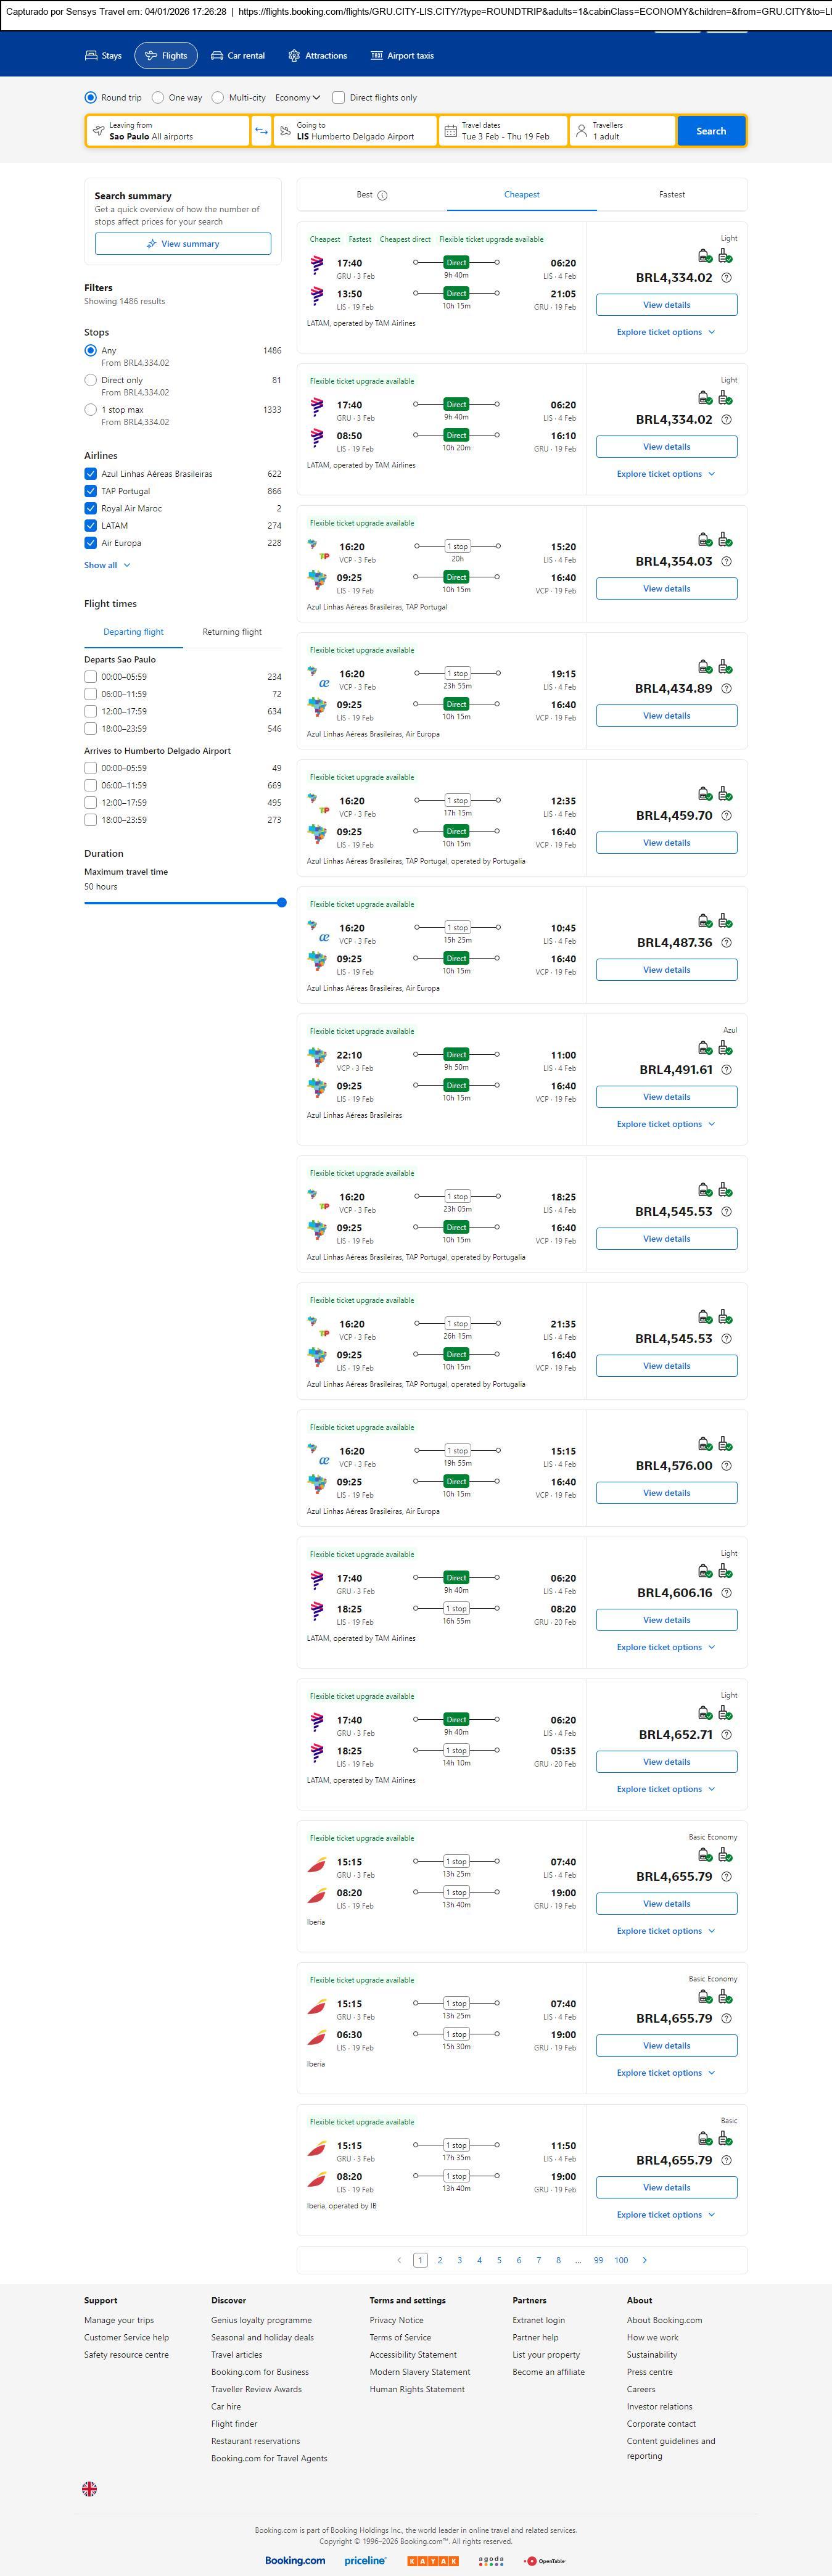Click the info icon beside the Best tab

383,196
